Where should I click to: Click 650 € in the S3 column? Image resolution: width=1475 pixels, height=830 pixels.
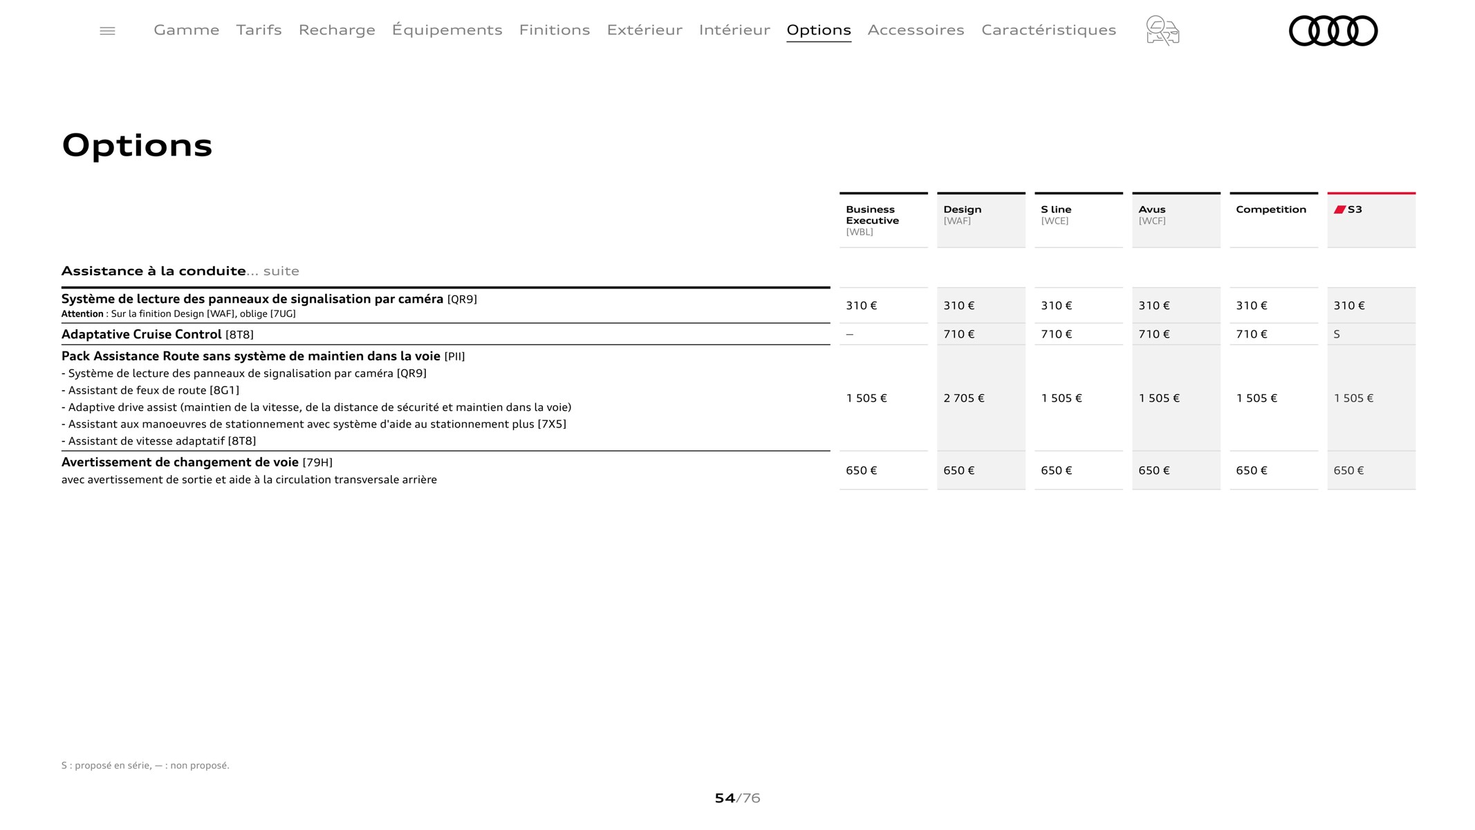(1348, 470)
